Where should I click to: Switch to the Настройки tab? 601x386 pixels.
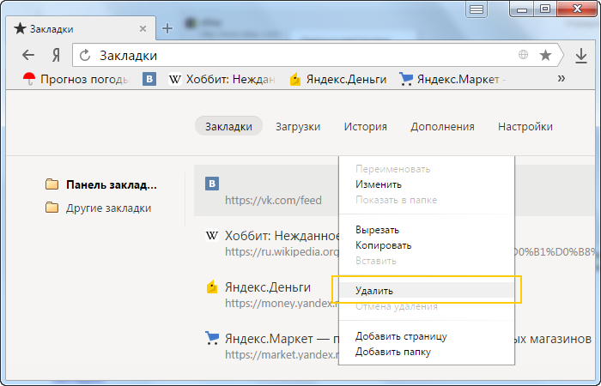[525, 126]
